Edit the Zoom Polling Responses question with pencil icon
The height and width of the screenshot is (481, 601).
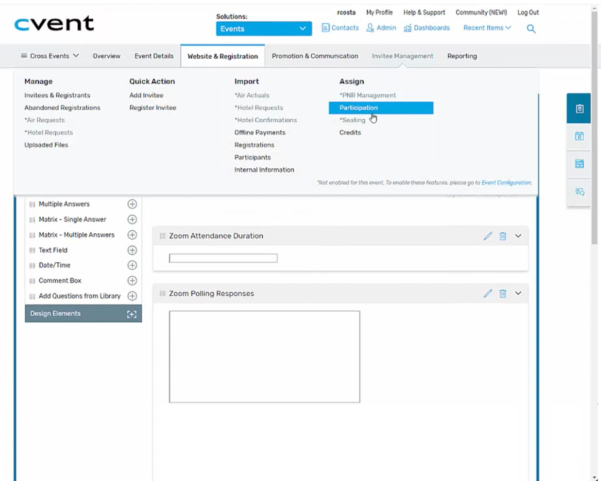(487, 293)
